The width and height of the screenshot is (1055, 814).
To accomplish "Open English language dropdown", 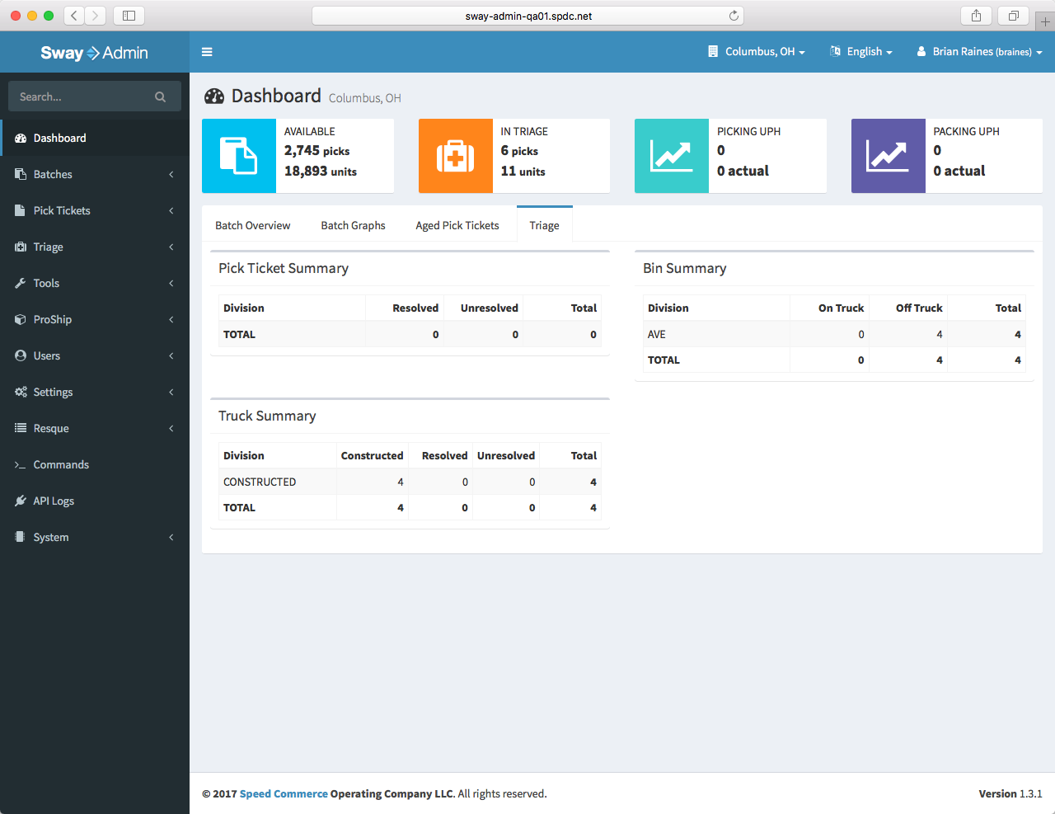I will pos(861,51).
